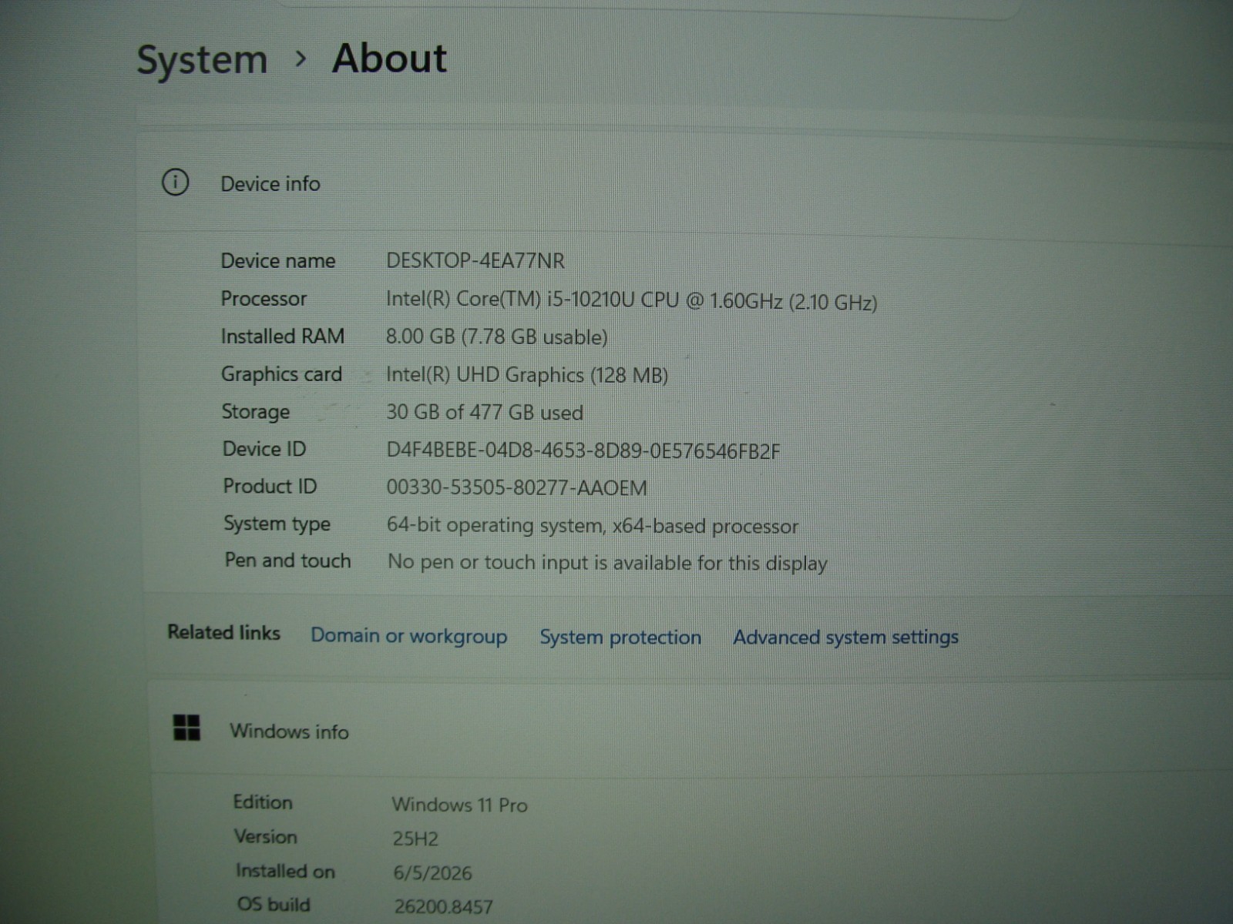Select the Processor value text
This screenshot has height=924, width=1233.
click(x=631, y=300)
